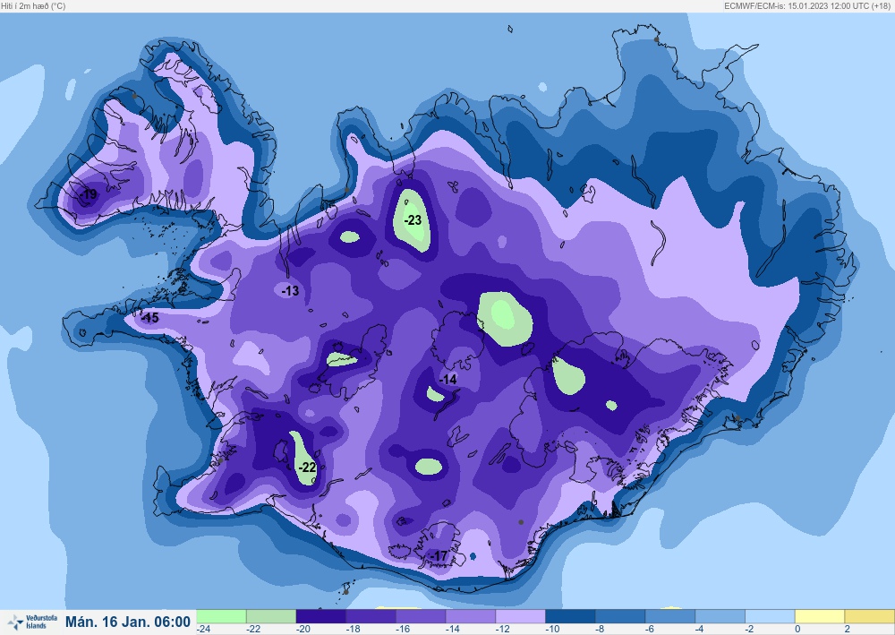Screen dimensions: 895x635
Task: Click the -18 value on the legend scale
Action: [x=353, y=630]
